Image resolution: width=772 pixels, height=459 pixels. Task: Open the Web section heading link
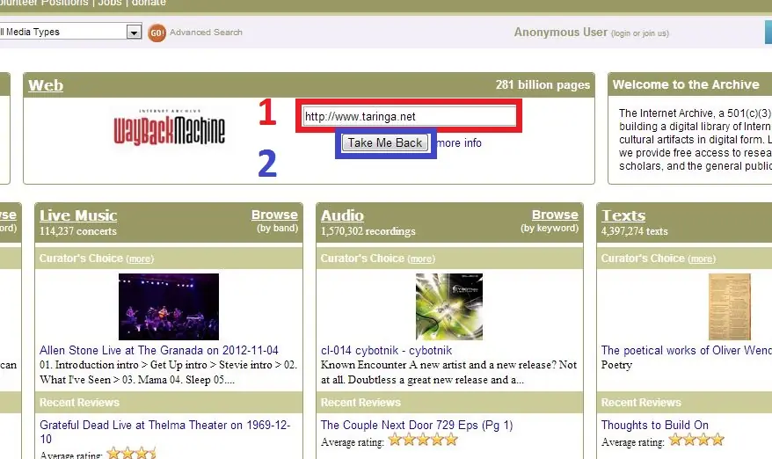46,85
